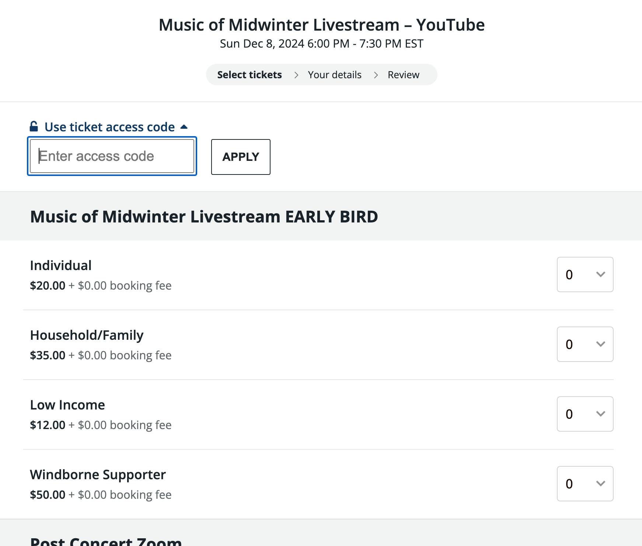
Task: Click chevron before the 'Review' step
Action: click(376, 75)
